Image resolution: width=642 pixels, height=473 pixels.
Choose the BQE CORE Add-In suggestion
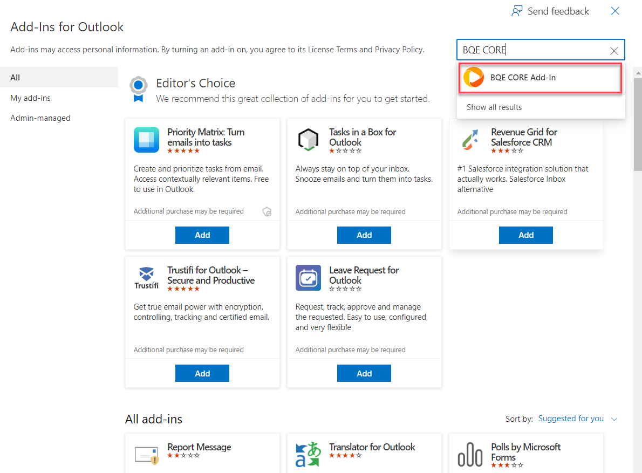(x=541, y=78)
